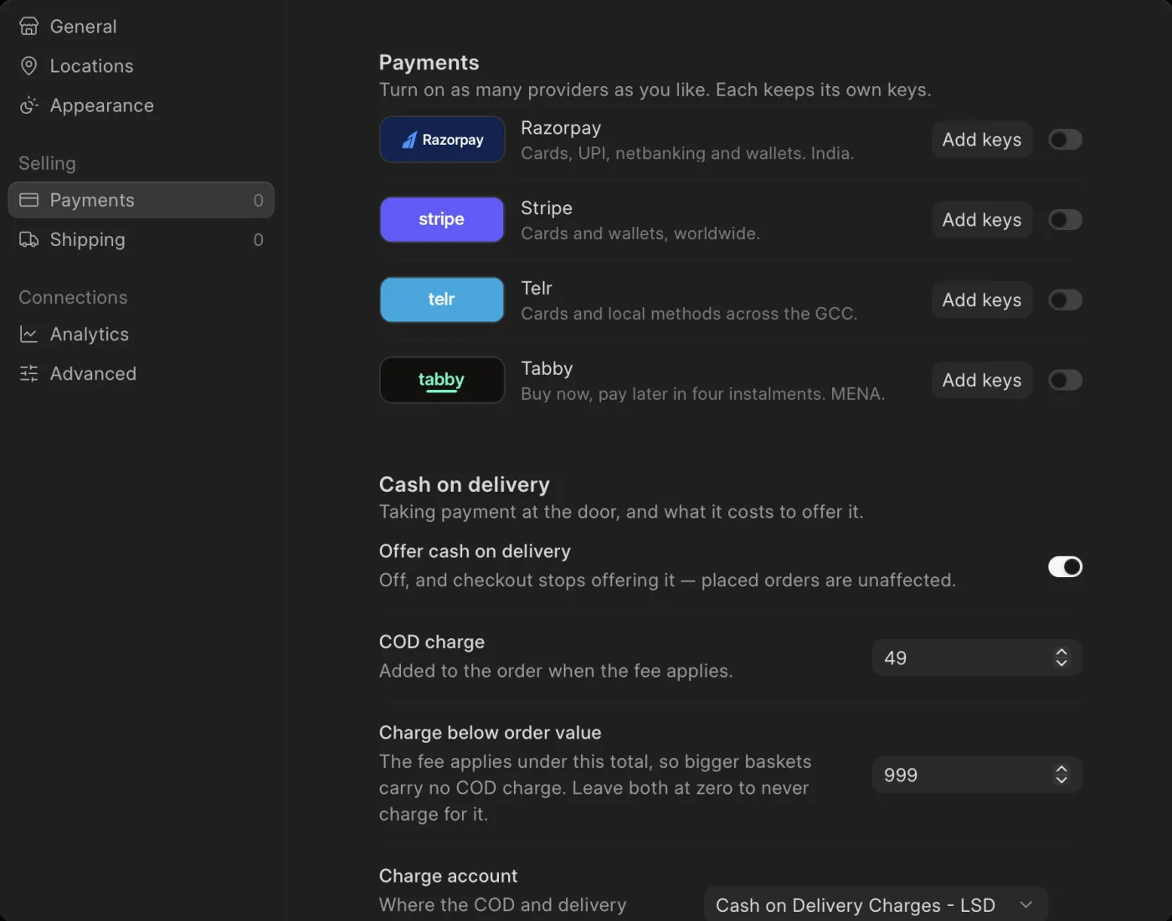The width and height of the screenshot is (1172, 921).
Task: Click the Stripe logo tile
Action: coord(442,219)
